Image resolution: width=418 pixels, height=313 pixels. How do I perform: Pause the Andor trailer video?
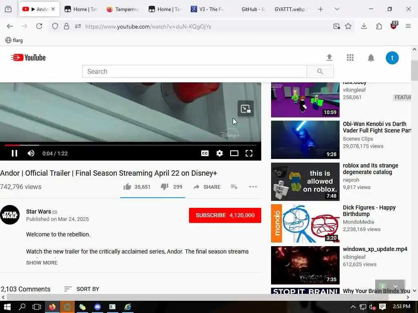click(x=14, y=153)
